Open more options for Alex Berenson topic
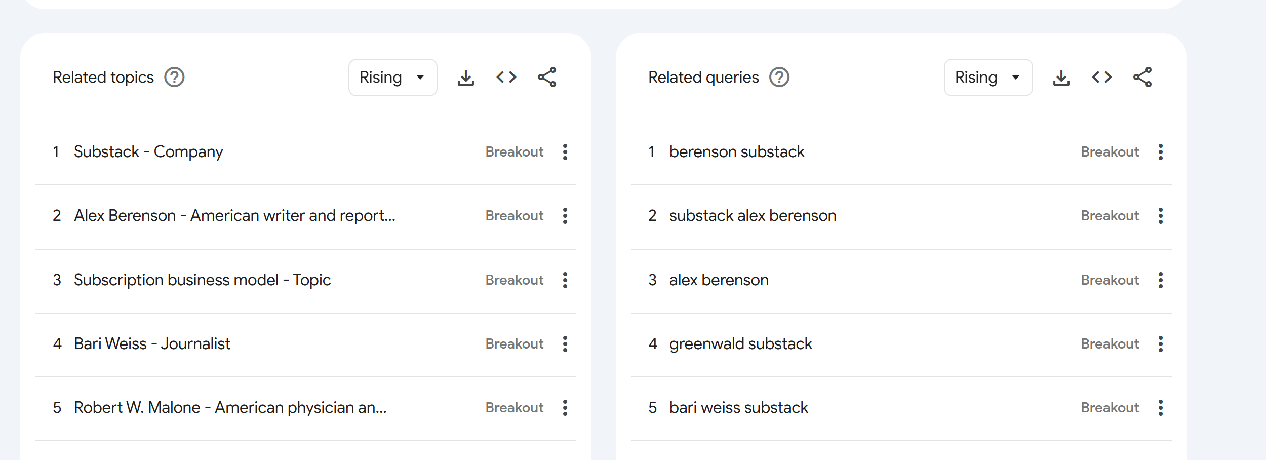The image size is (1266, 460). (565, 216)
